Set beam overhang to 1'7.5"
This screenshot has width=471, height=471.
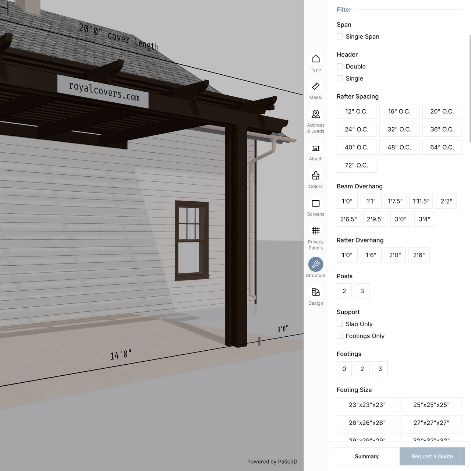(395, 201)
